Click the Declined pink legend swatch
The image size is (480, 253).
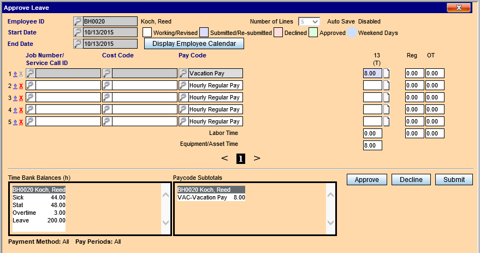tap(277, 33)
